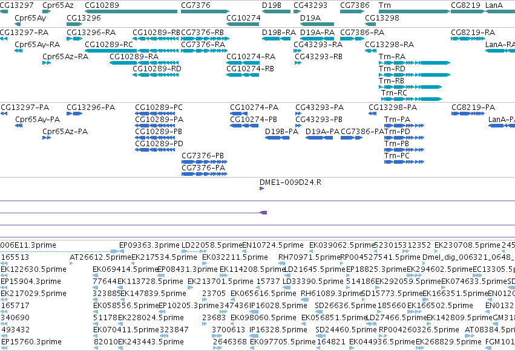
Task: Click the Trn-RD transcript
Action: 415,75
